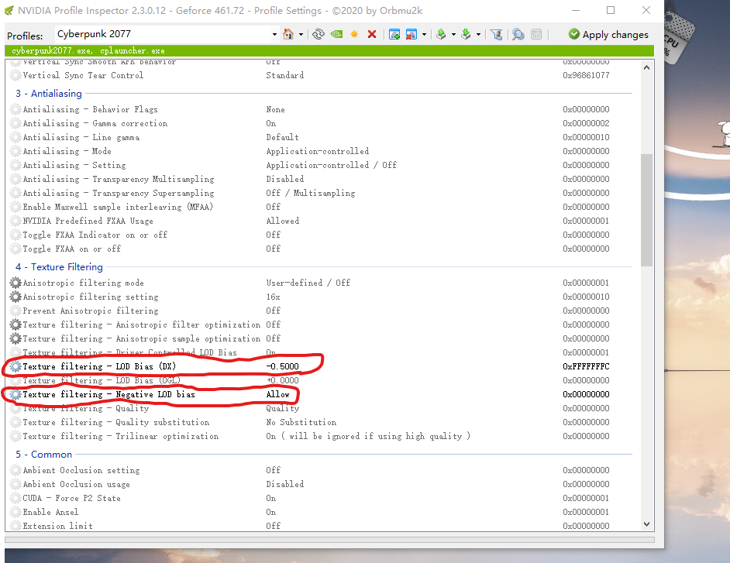Image resolution: width=730 pixels, height=563 pixels.
Task: Select the 'Prevent Anisotropic filtering' setting
Action: (x=91, y=311)
